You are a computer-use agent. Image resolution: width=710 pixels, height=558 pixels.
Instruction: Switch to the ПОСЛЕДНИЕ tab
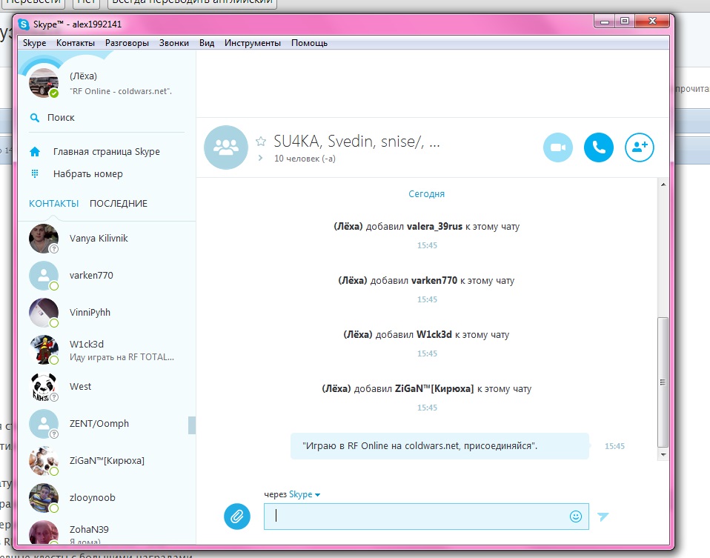[x=118, y=204]
